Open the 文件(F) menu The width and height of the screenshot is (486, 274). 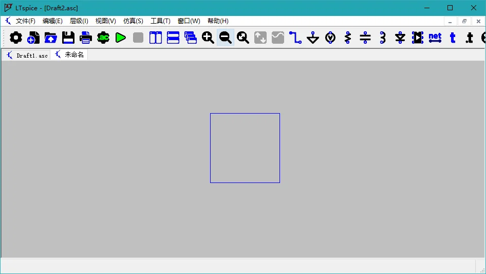click(x=25, y=21)
